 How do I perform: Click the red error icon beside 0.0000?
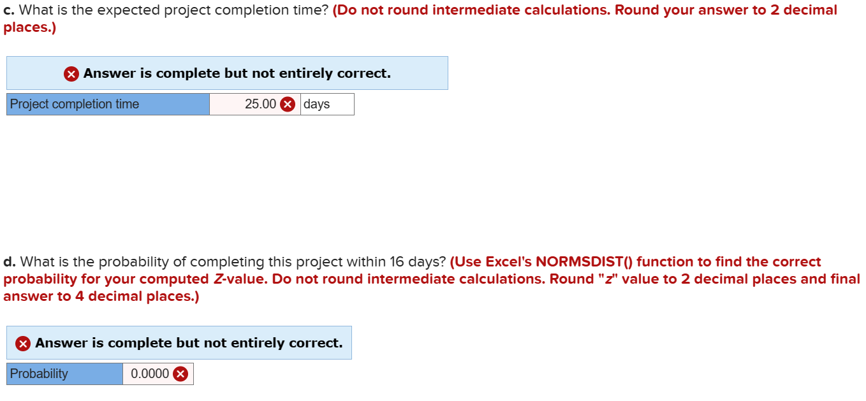180,374
